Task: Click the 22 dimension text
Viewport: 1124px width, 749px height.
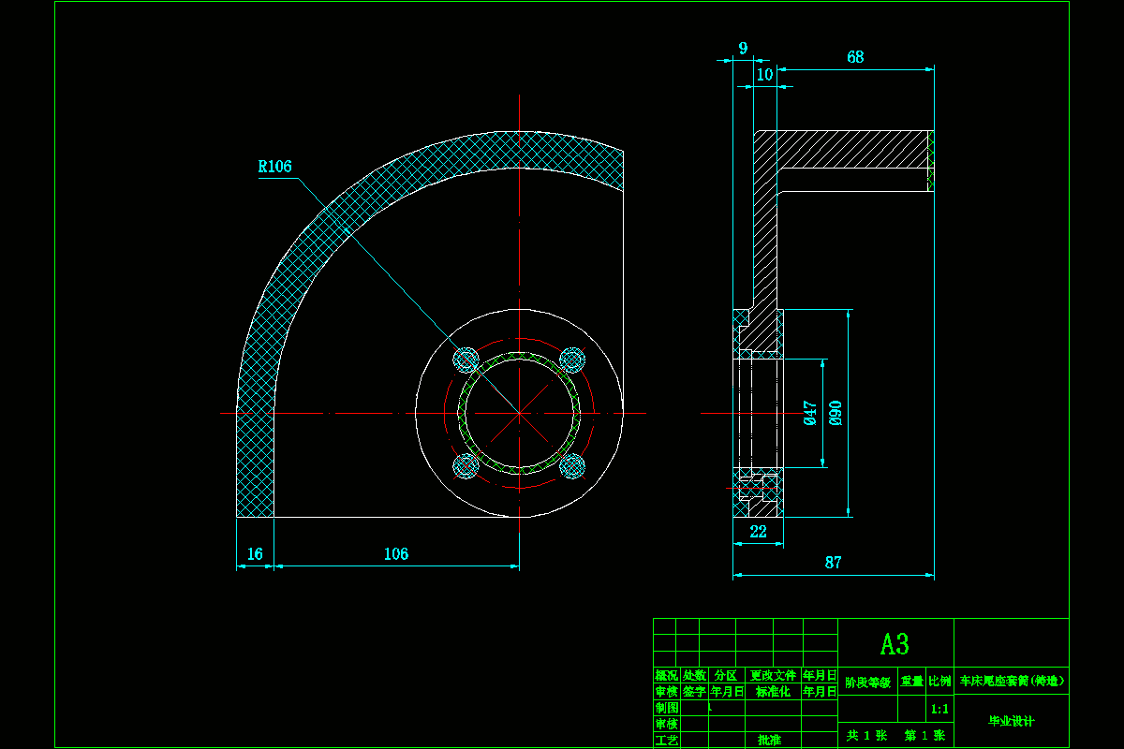Action: click(758, 532)
